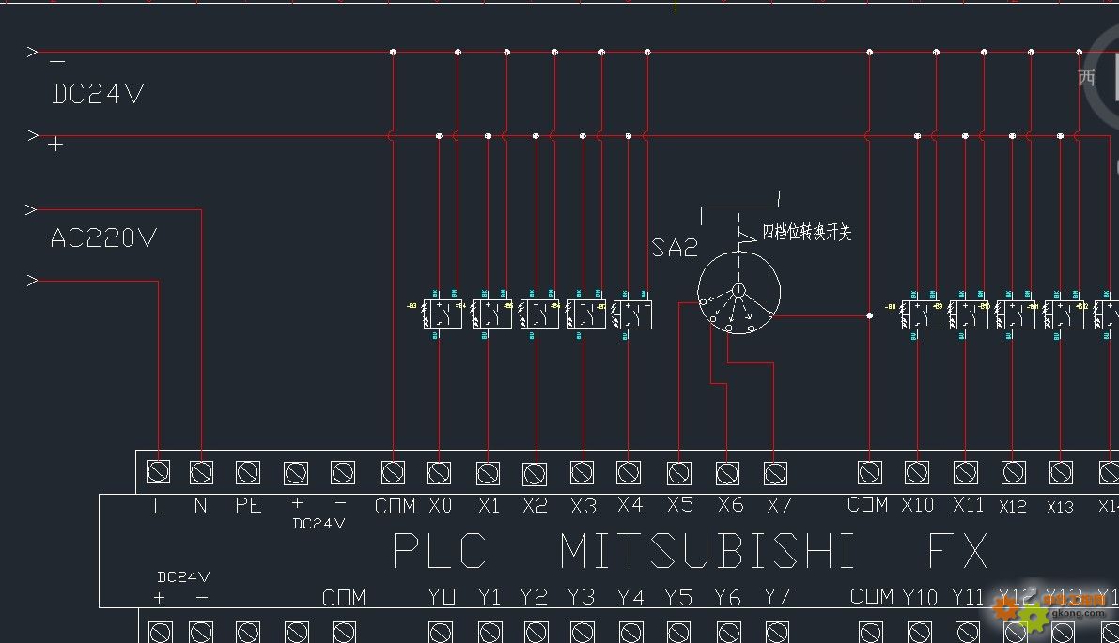This screenshot has width=1119, height=643.
Task: Click the terminal screw above N
Action: (x=201, y=472)
